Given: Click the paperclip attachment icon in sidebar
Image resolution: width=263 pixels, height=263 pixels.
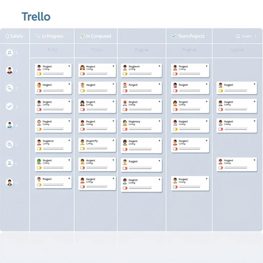Looking at the screenshot, I should (x=10, y=144).
